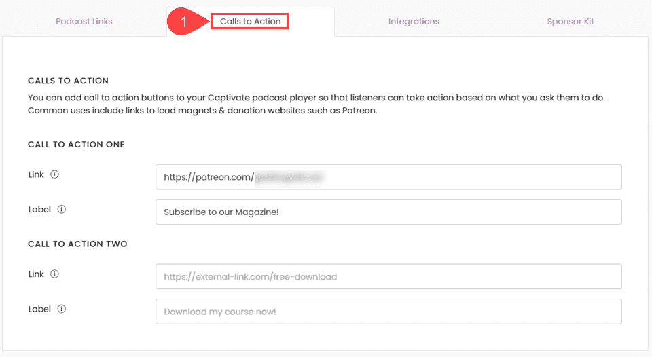Click the 'CALL TO ACTION ONE' heading
The image size is (652, 357).
click(76, 145)
